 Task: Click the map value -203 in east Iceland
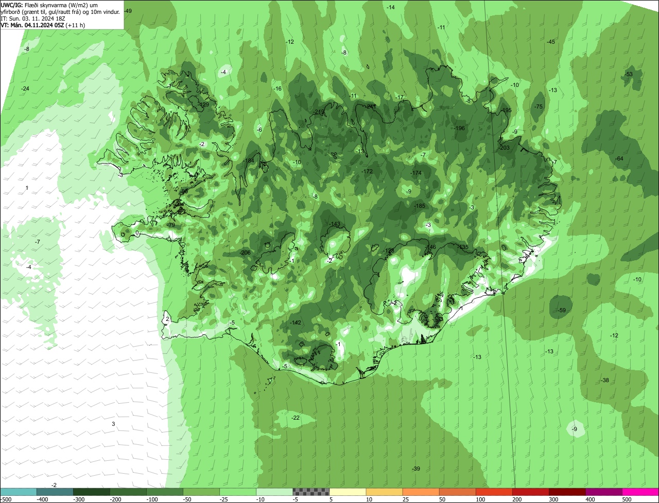tap(504, 148)
